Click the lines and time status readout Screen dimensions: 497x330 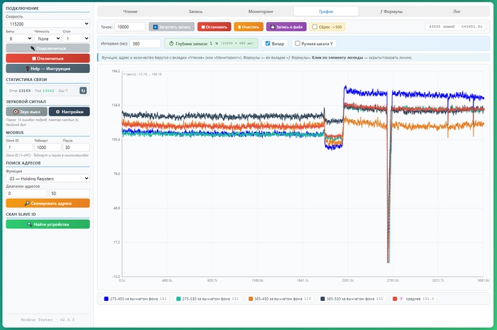[456, 26]
